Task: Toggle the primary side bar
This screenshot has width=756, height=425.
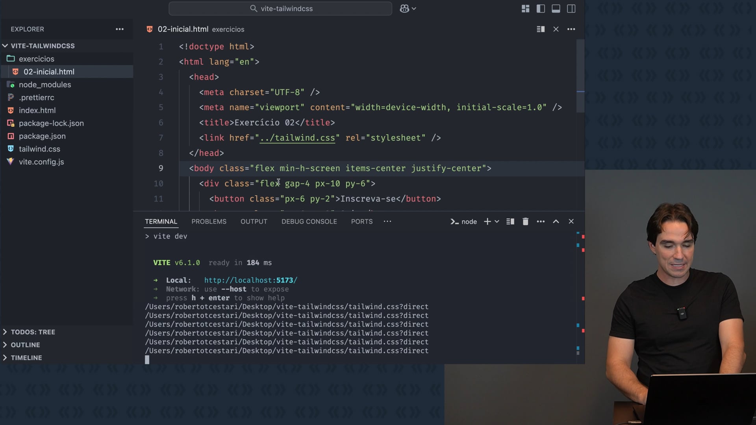Action: tap(541, 9)
